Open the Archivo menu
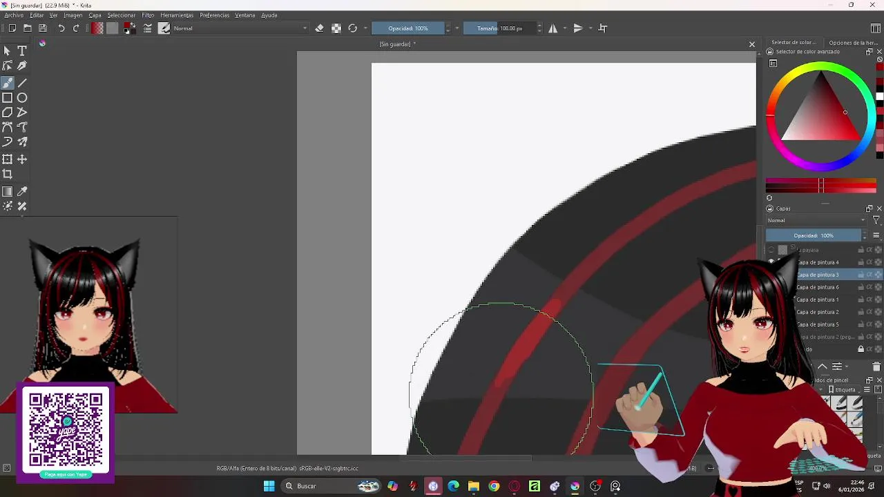The height and width of the screenshot is (497, 884). (14, 15)
